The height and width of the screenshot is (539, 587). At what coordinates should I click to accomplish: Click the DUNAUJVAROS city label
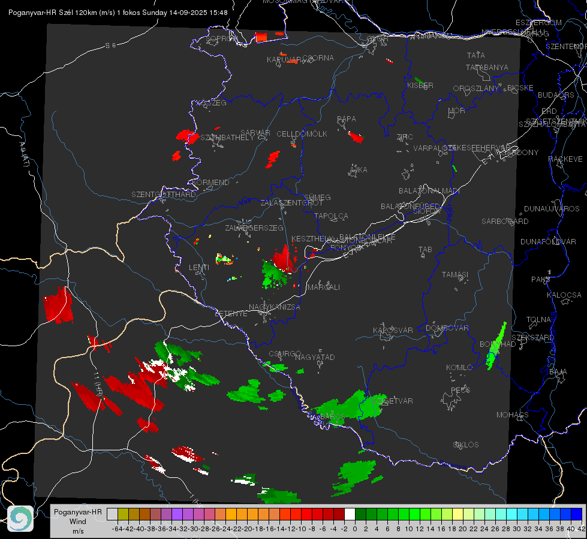[552, 208]
